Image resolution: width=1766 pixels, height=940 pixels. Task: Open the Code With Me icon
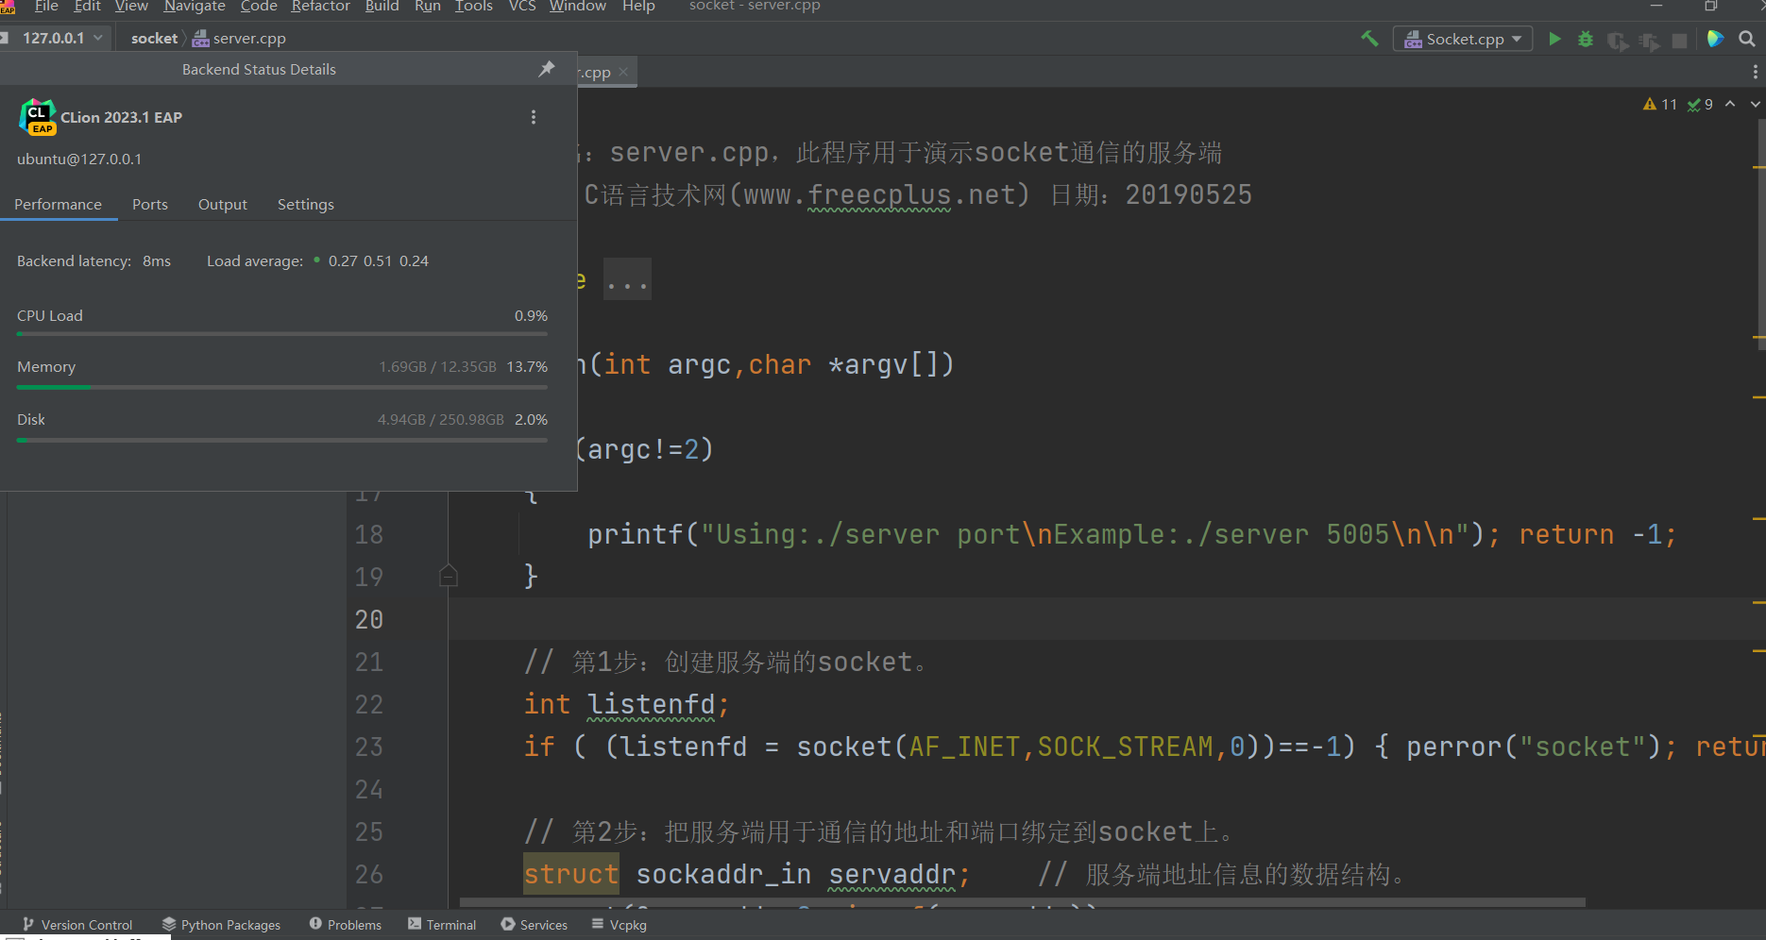(1716, 39)
